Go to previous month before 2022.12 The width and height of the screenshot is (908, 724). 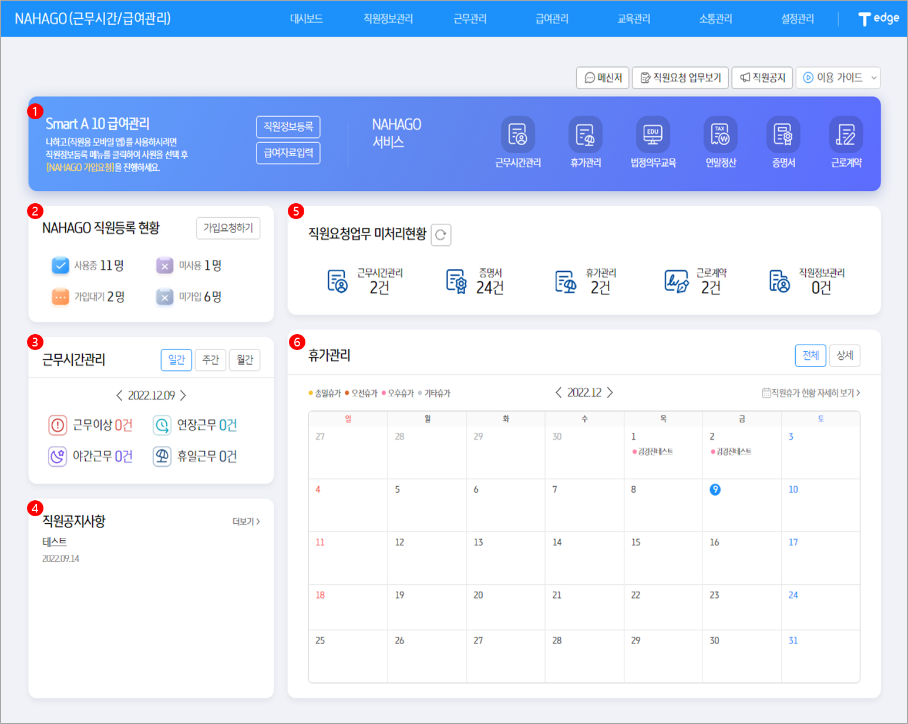click(x=558, y=392)
